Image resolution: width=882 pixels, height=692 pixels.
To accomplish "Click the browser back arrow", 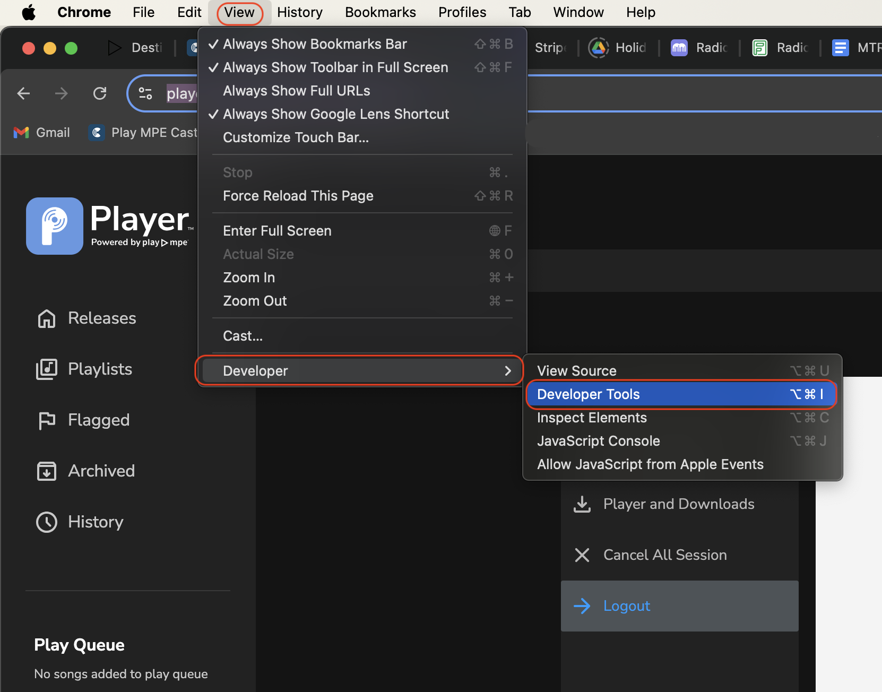I will [23, 94].
